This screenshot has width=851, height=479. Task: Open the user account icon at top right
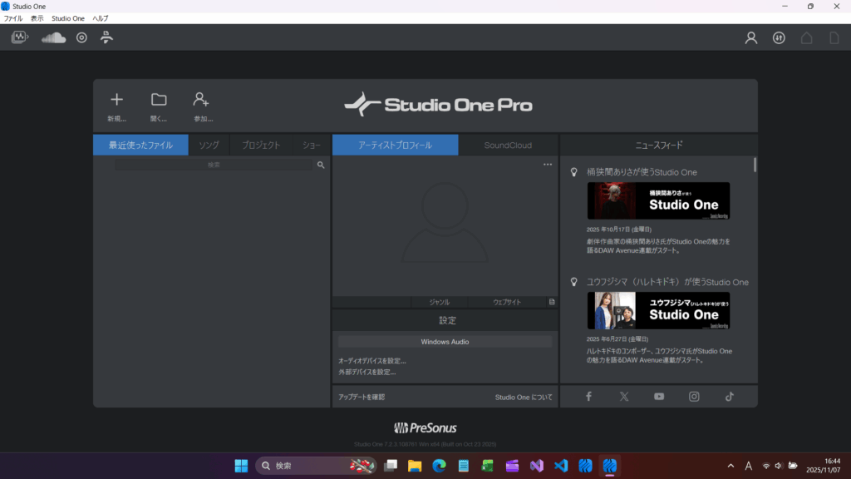pyautogui.click(x=751, y=37)
